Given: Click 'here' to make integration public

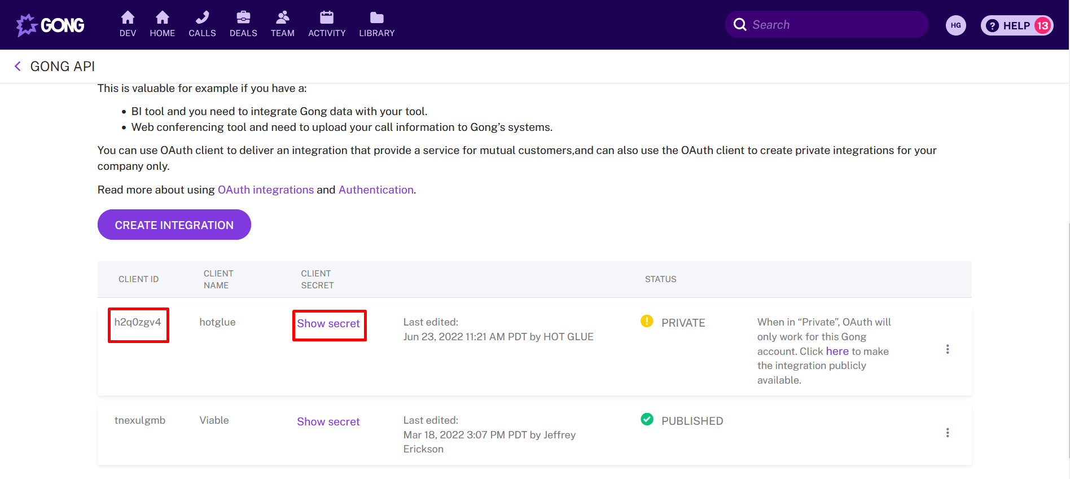Looking at the screenshot, I should click(837, 351).
